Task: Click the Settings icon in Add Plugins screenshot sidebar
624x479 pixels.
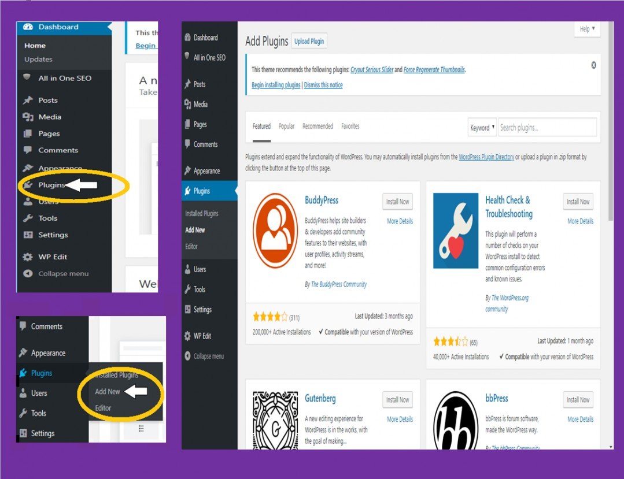Action: [x=188, y=309]
